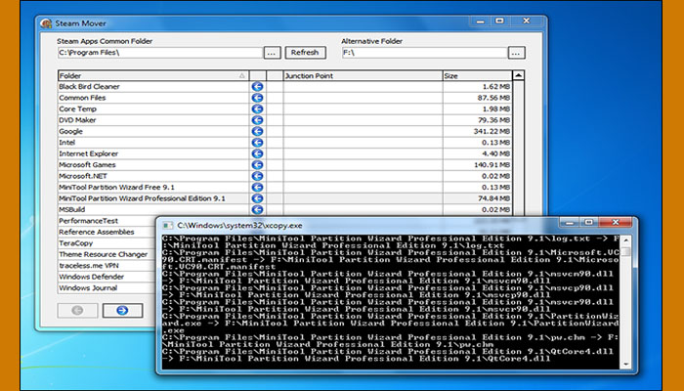Click the arrow icon in Core Temp row

coord(257,109)
